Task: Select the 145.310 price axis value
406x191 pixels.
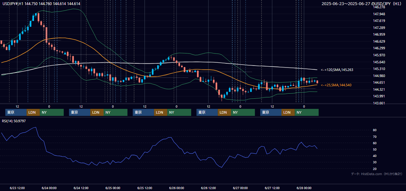Action: pos(378,69)
